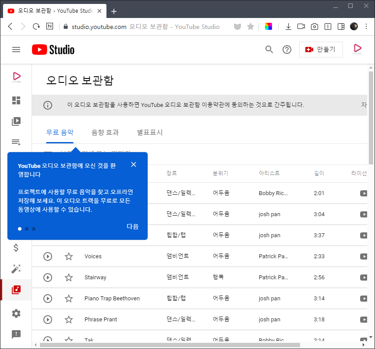Click the horizontal scrollbar at bottom
The image size is (375, 349).
click(170, 345)
